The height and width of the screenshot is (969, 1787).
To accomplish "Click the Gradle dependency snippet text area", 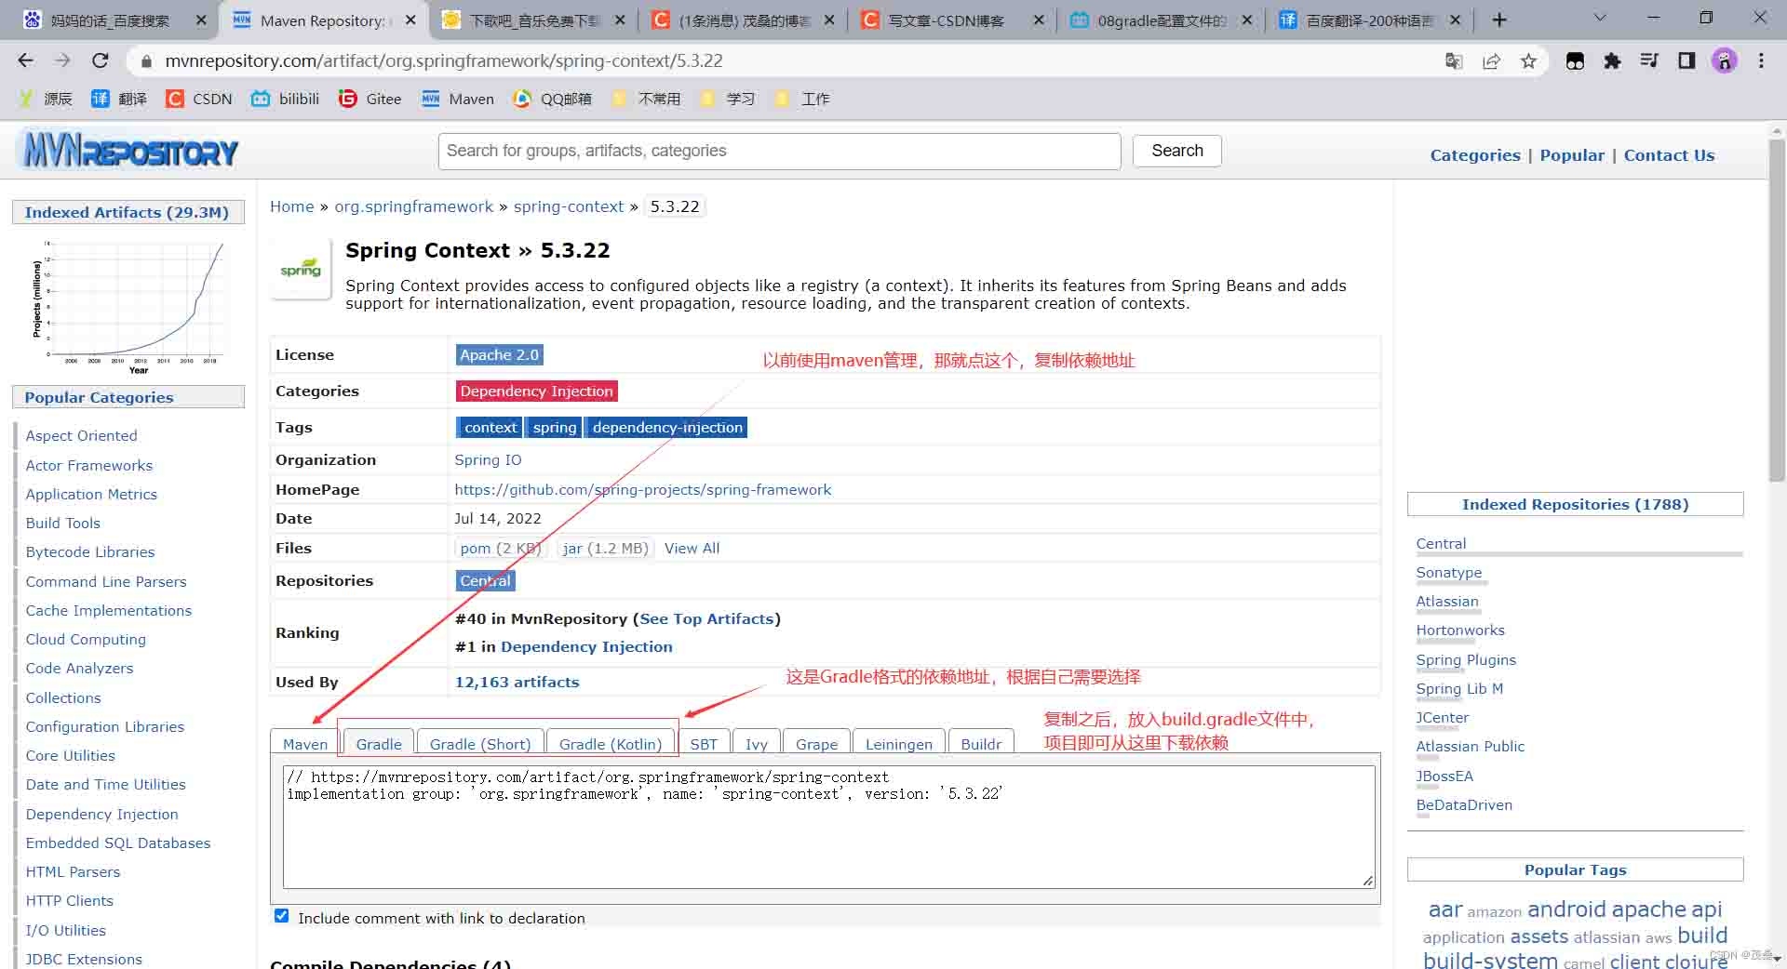I will point(828,827).
